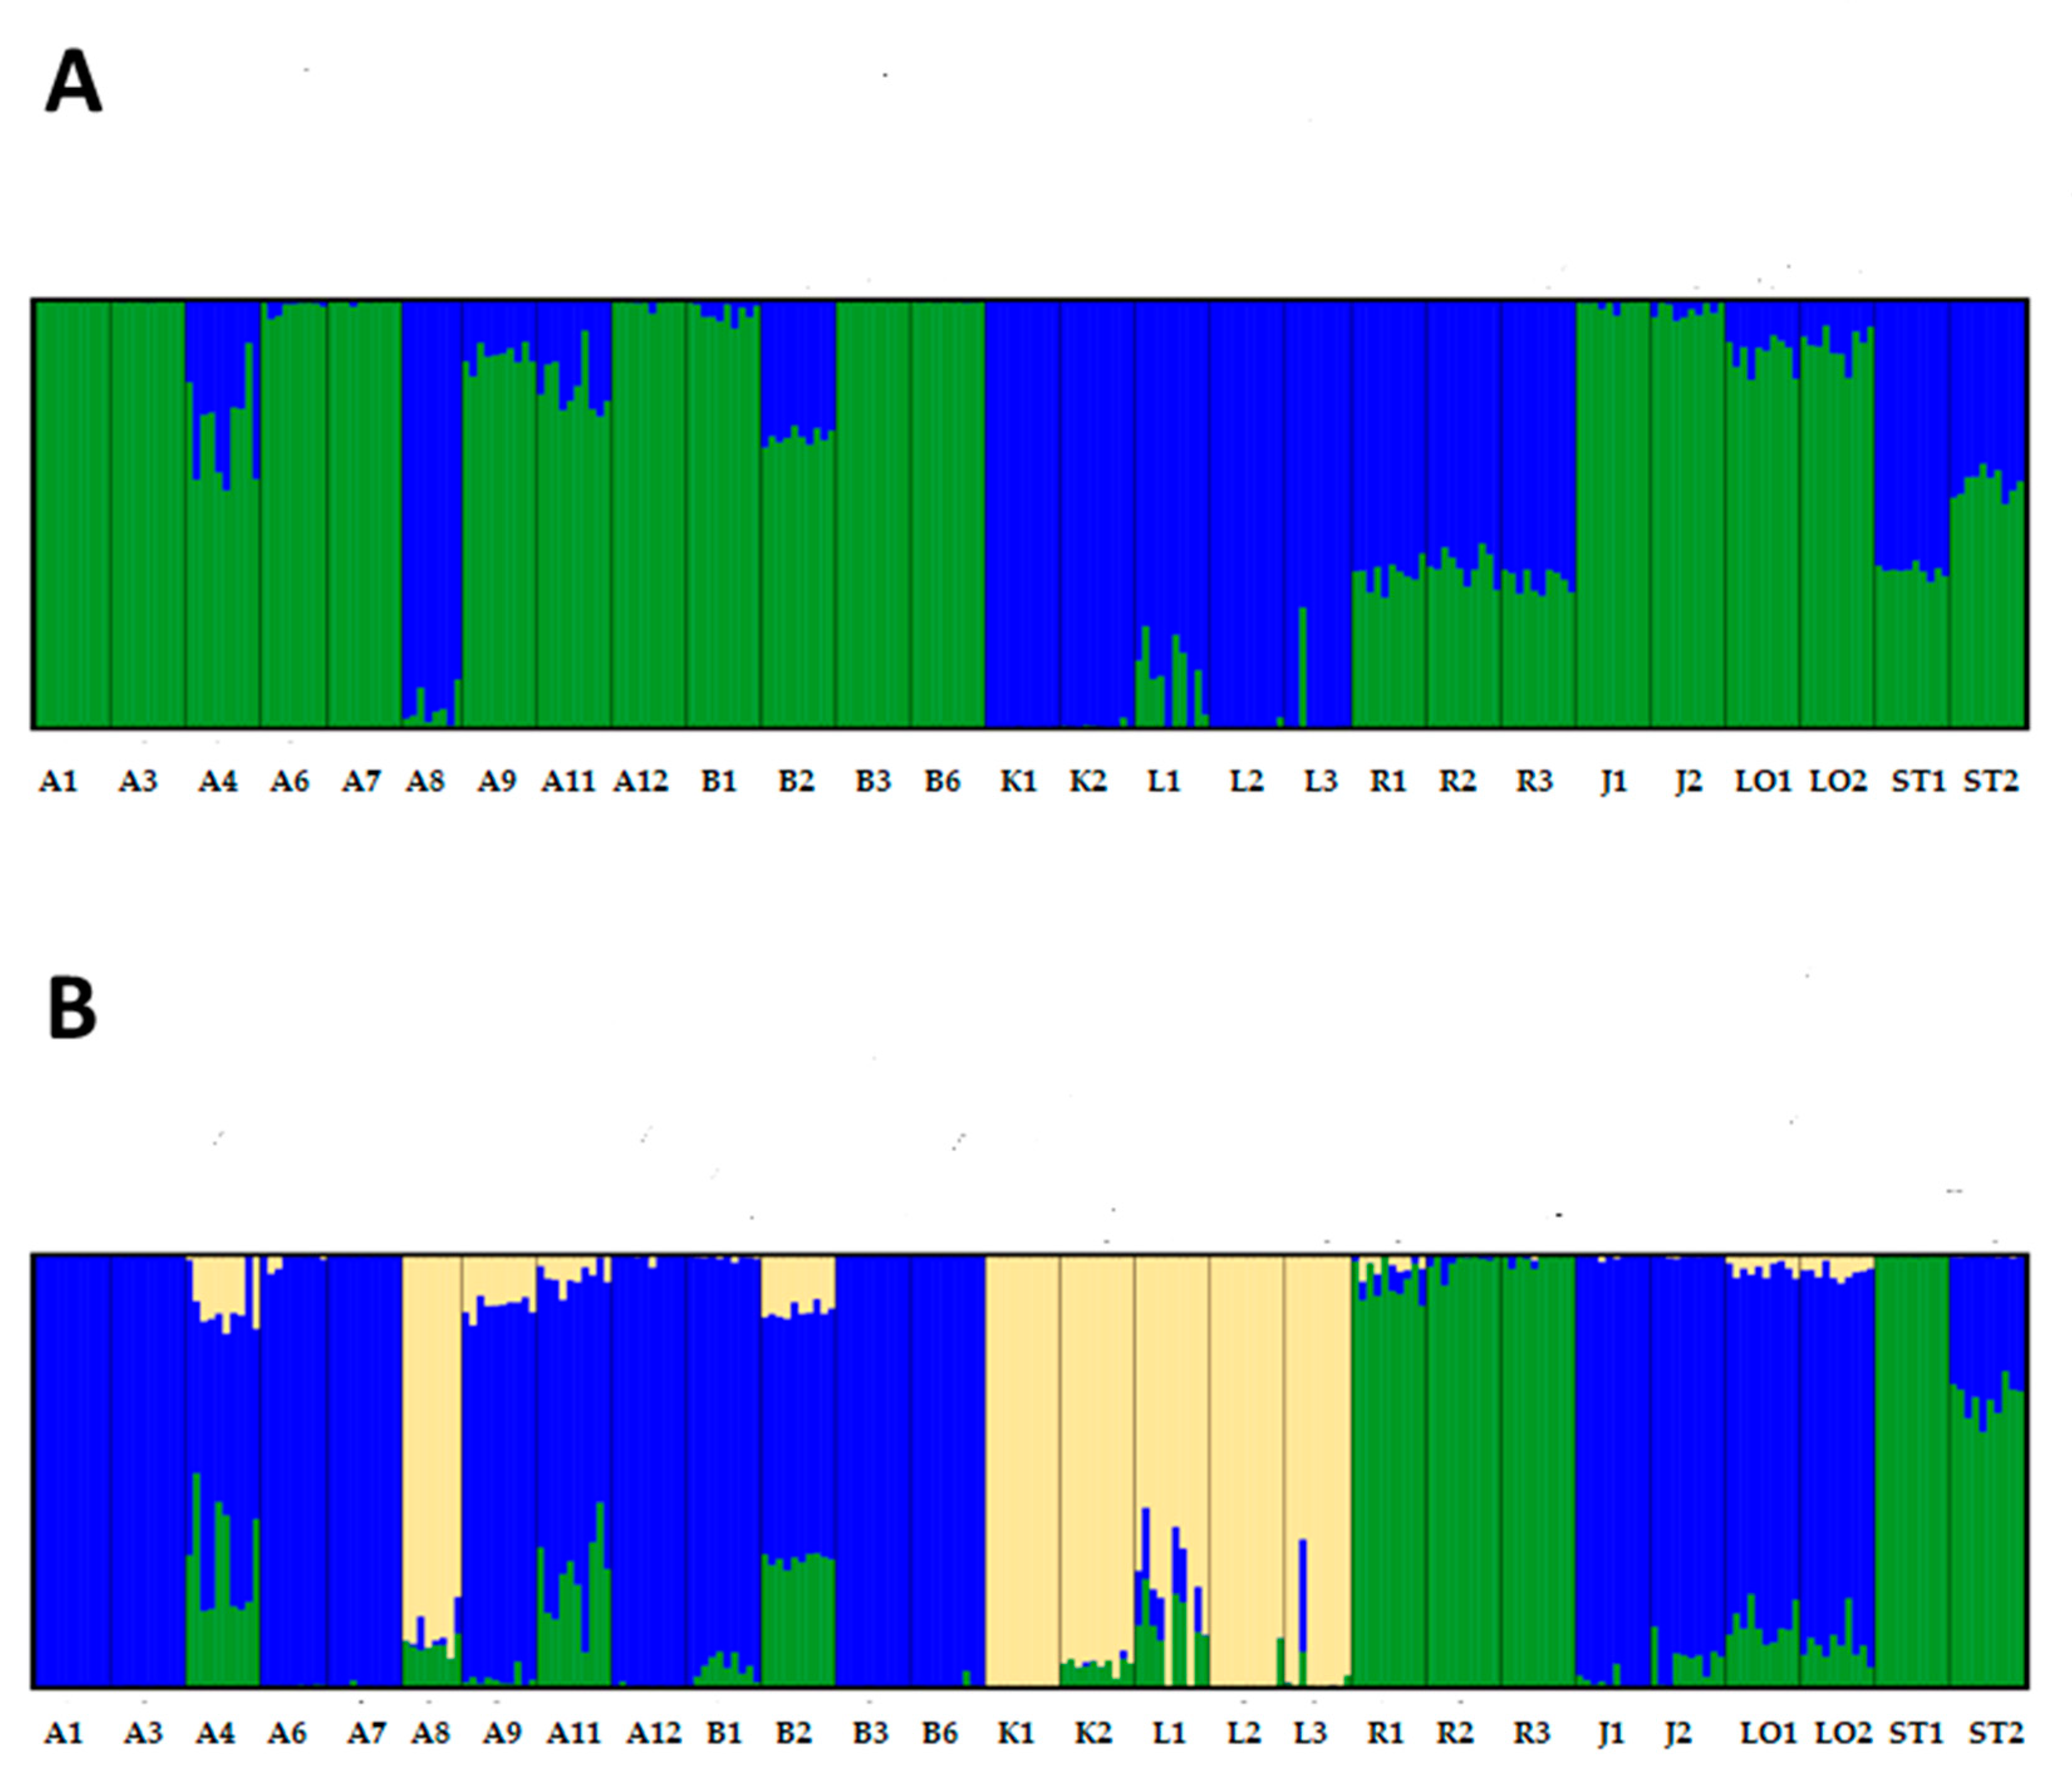The image size is (2072, 1787).
Task: Click the blue B2 top segment in panel A
Action: pos(797,365)
